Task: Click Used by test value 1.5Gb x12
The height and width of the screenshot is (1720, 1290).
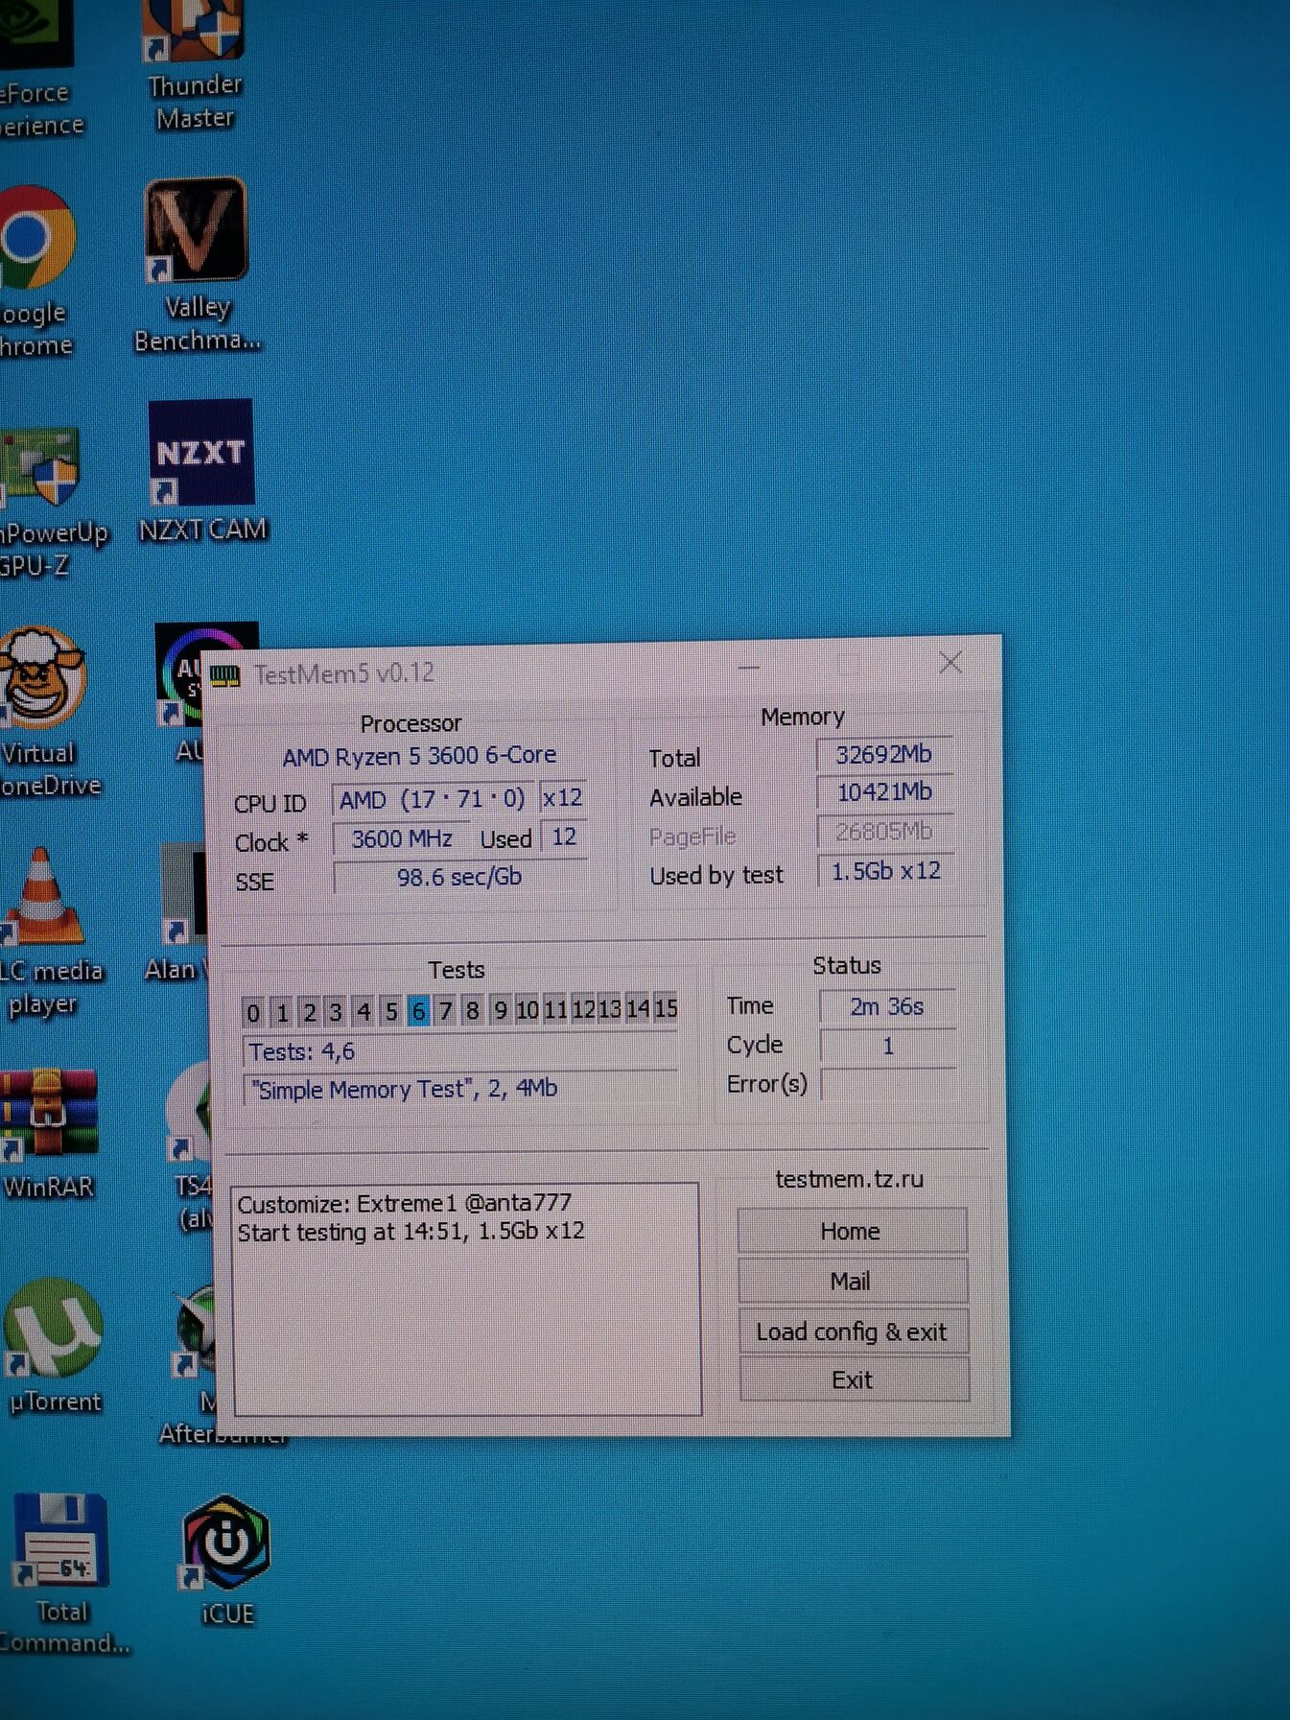Action: (885, 871)
